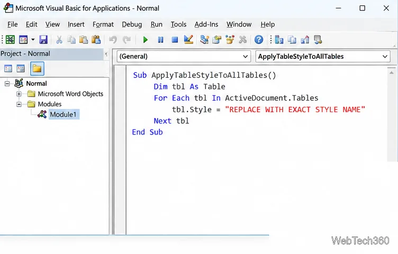Viewport: 398px width, 254px height.
Task: Click the Sub ApplyTableStyleToAllTables() line
Action: point(204,75)
